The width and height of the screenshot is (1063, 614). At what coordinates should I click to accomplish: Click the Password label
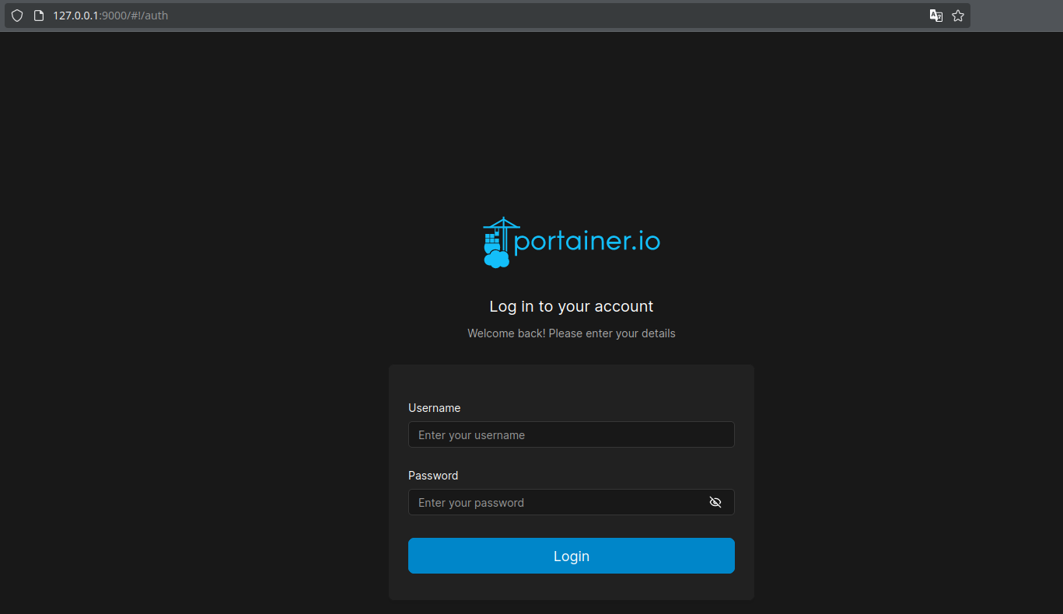[x=433, y=476]
